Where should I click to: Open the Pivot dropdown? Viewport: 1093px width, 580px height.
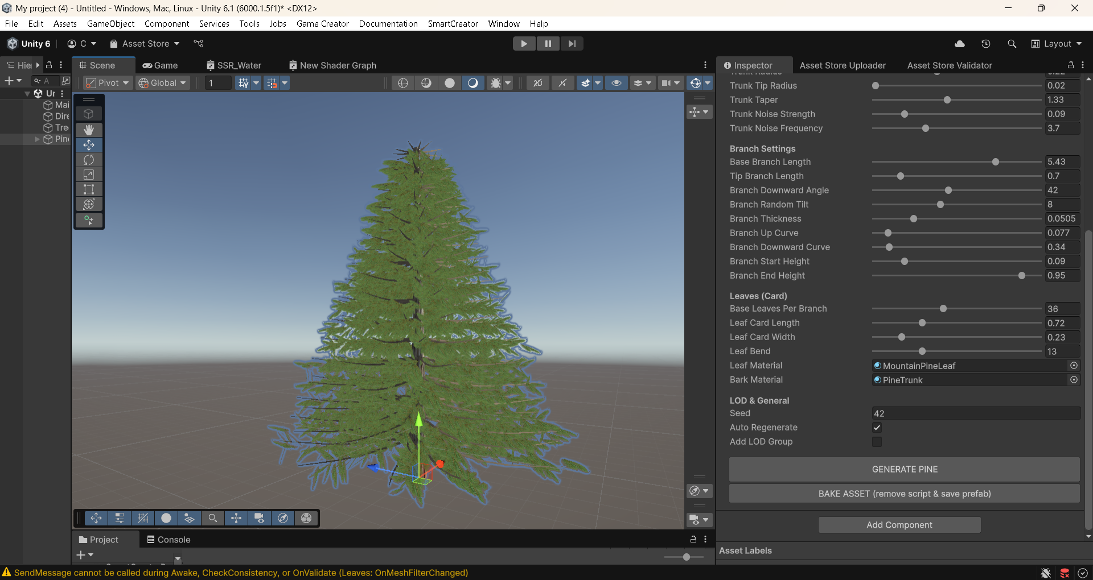[x=108, y=83]
